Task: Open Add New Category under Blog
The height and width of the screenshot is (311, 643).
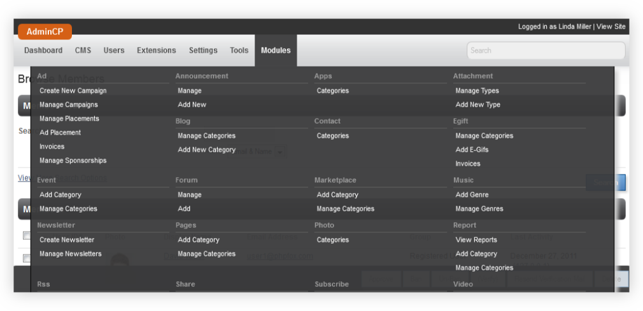Action: coord(207,150)
